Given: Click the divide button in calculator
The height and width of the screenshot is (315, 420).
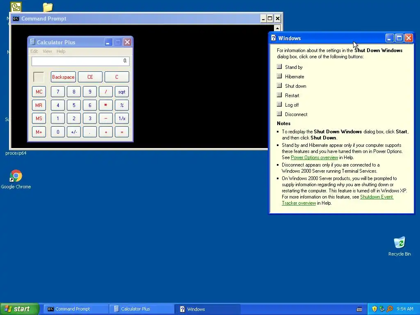Looking at the screenshot, I should tap(106, 91).
